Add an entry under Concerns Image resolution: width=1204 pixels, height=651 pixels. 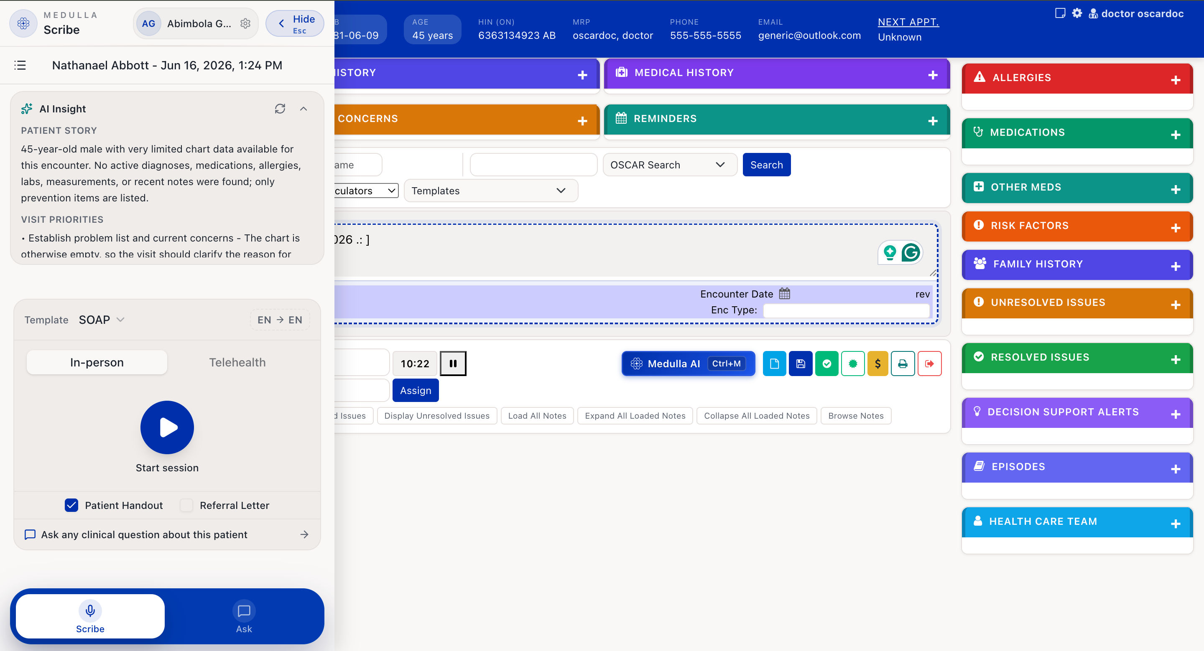[x=582, y=121]
